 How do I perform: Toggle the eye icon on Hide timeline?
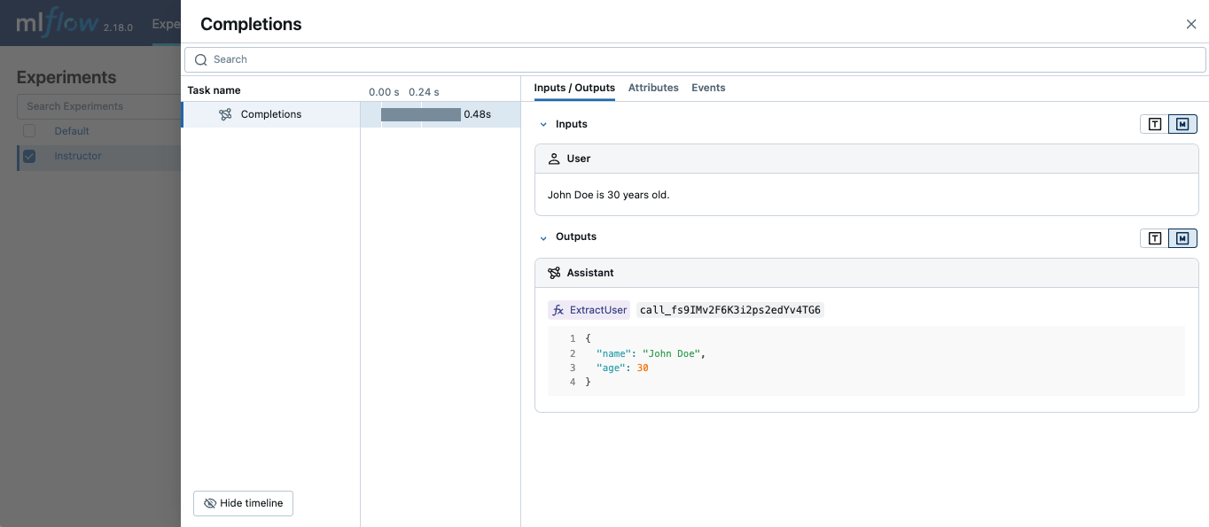[210, 503]
